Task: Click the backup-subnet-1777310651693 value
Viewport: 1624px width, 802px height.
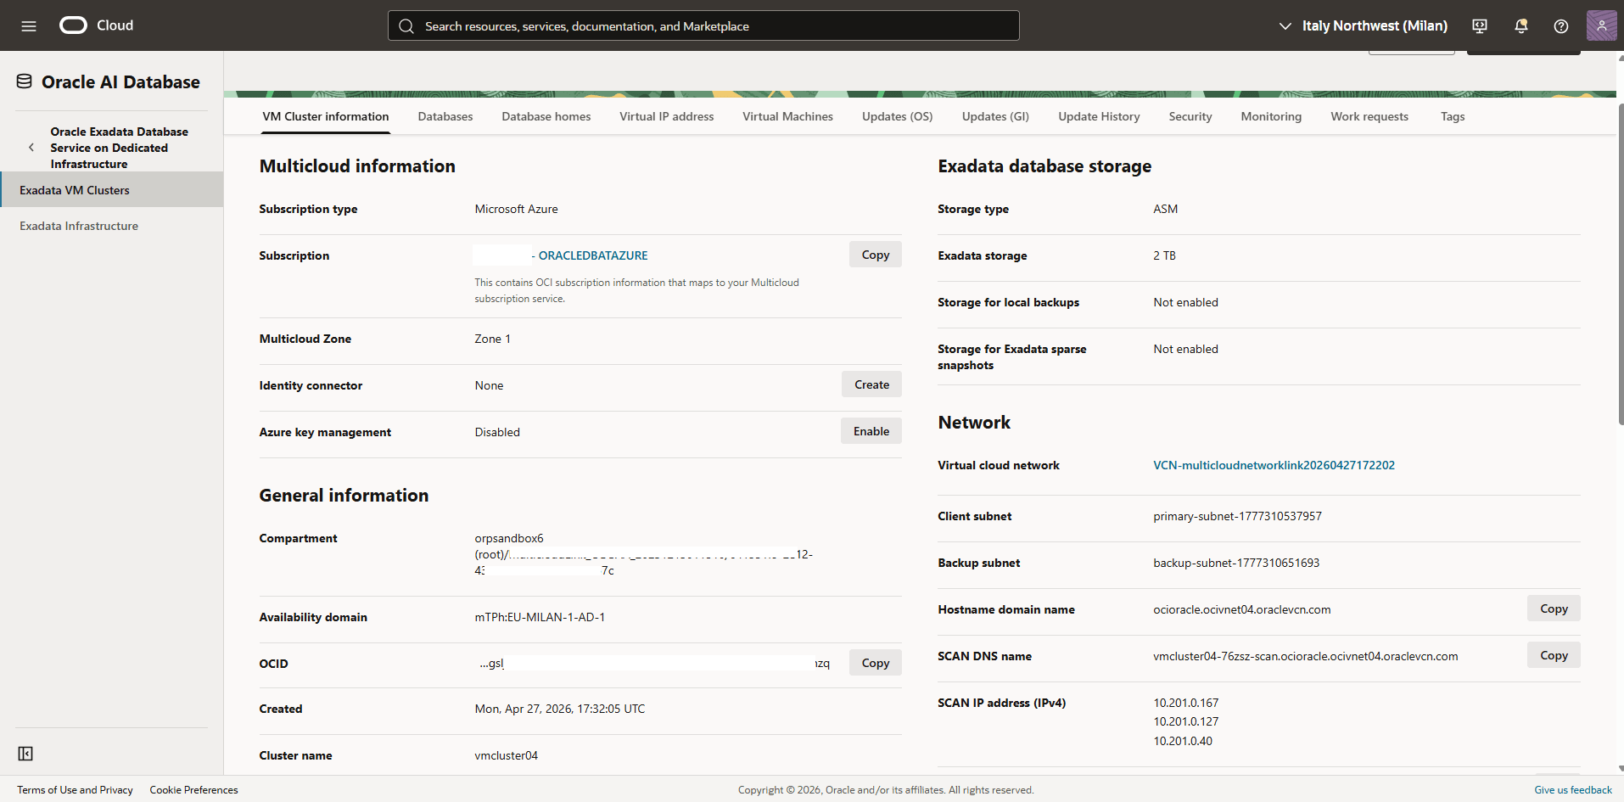Action: [x=1236, y=563]
